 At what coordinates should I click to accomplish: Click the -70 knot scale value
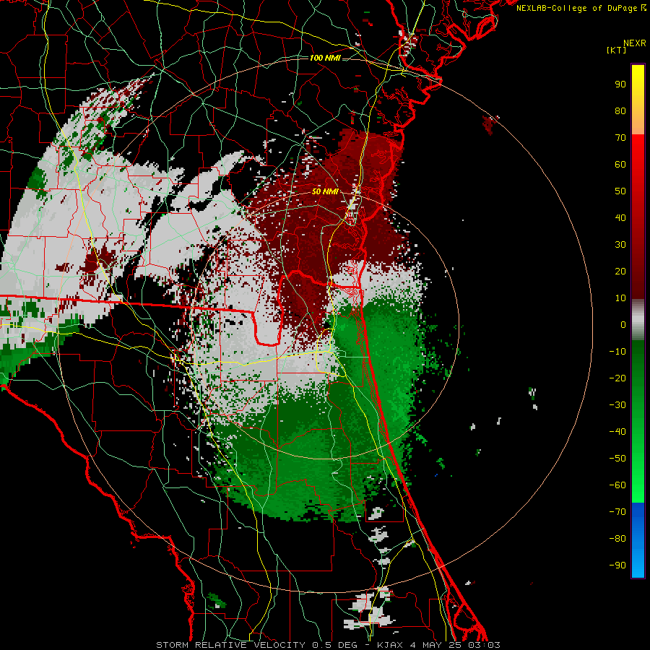click(x=617, y=512)
